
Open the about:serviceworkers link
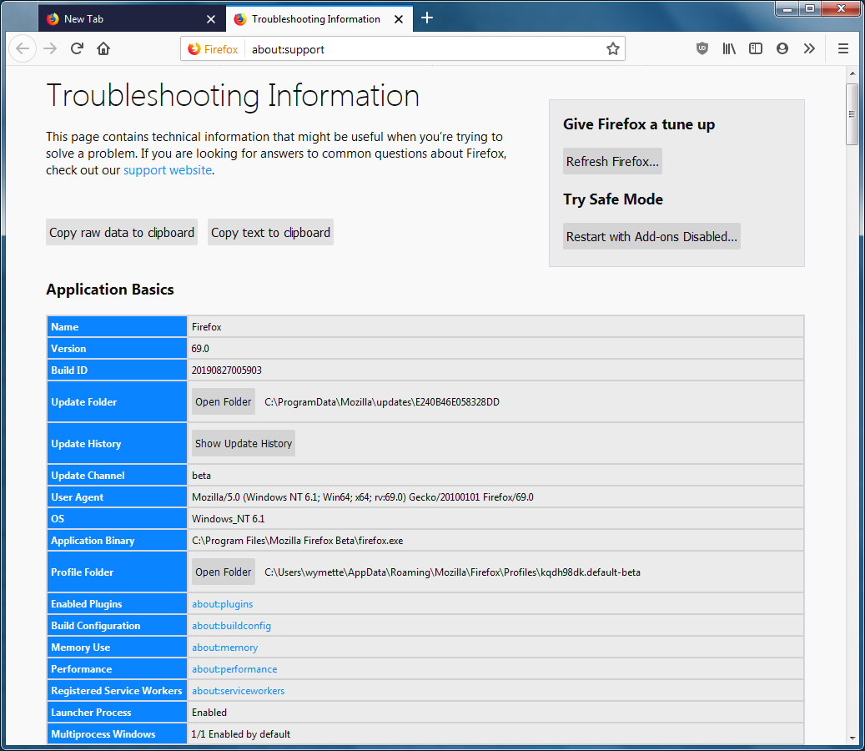[239, 691]
